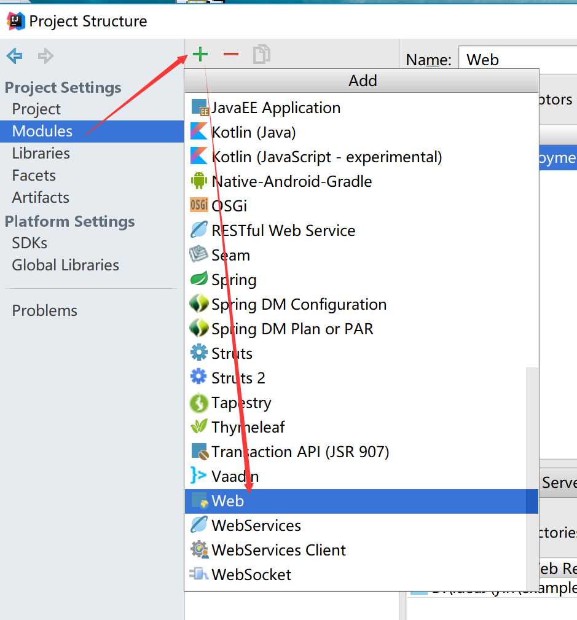Click the WebServices text label

pos(256,525)
